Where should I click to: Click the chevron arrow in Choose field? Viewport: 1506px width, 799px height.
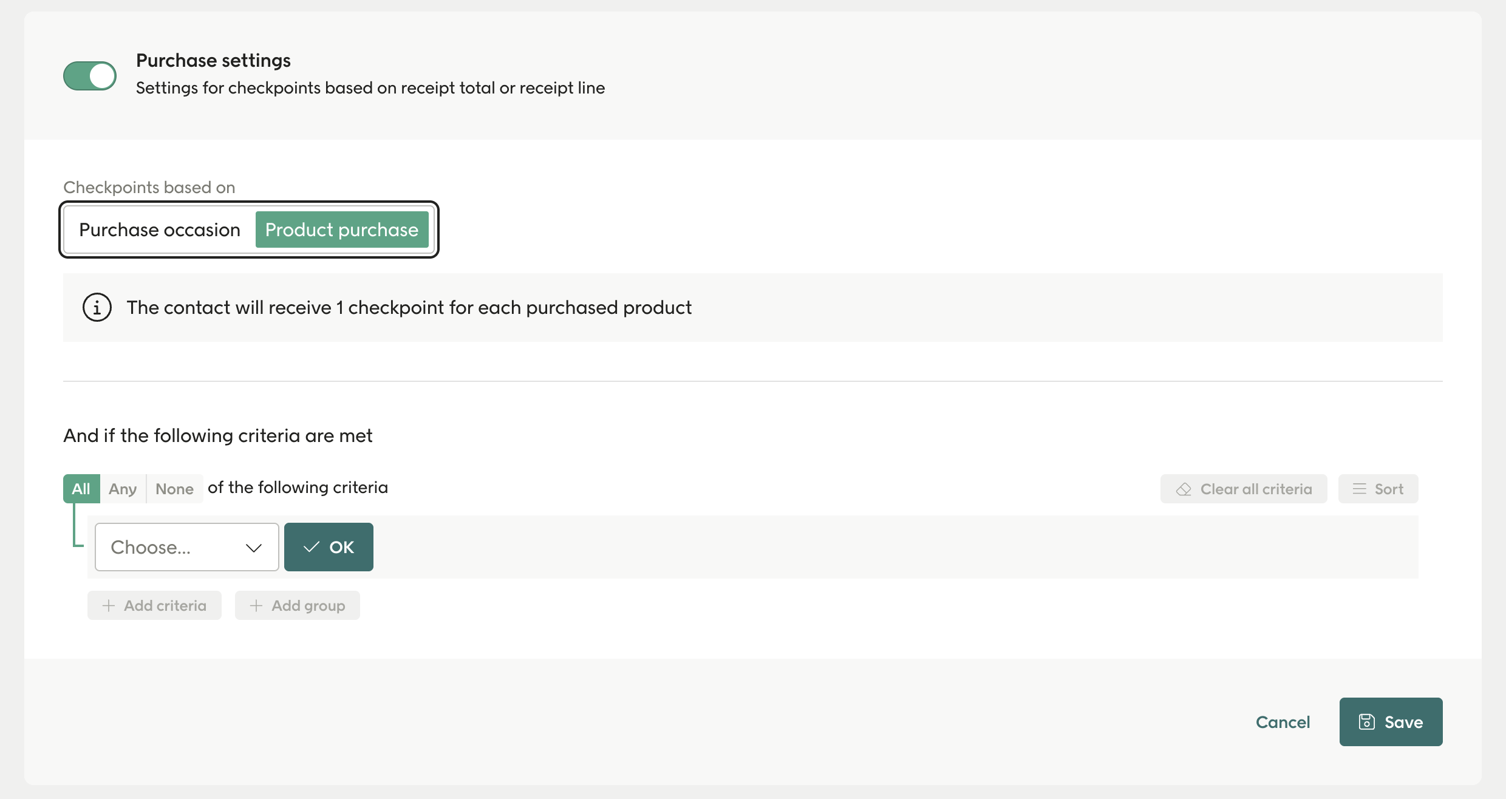(x=253, y=547)
